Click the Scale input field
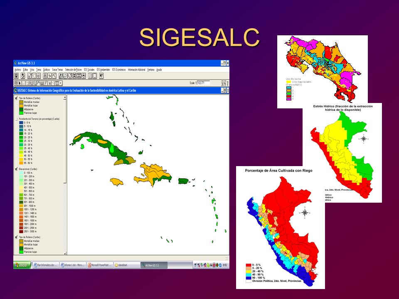The height and width of the screenshot is (299, 399). 204,83
